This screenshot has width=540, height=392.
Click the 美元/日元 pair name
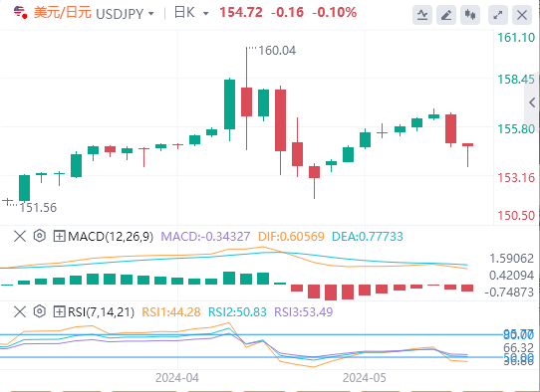[63, 13]
